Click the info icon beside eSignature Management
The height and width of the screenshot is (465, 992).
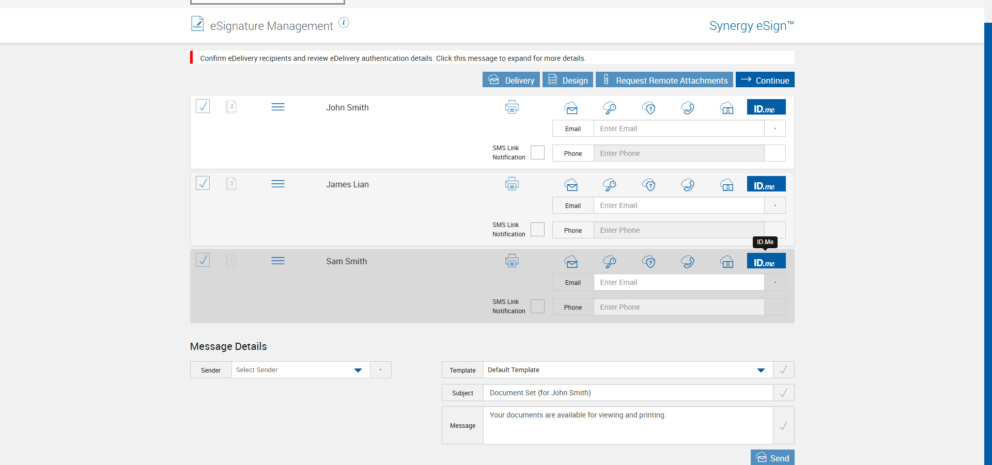(344, 22)
